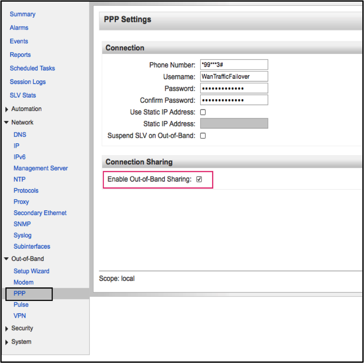Enable the Use Static IP Address checkbox
This screenshot has width=364, height=363.
point(203,112)
